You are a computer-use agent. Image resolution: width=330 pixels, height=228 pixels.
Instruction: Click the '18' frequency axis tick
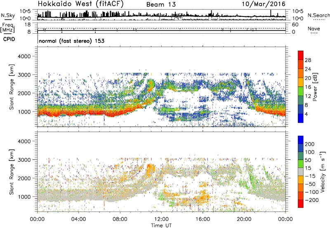point(28,25)
